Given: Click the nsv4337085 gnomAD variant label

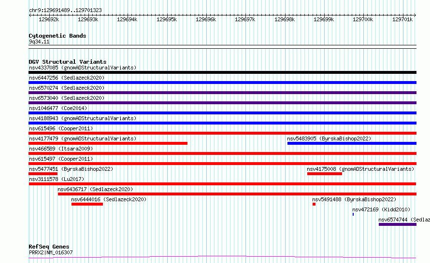Looking at the screenshot, I should [x=83, y=68].
